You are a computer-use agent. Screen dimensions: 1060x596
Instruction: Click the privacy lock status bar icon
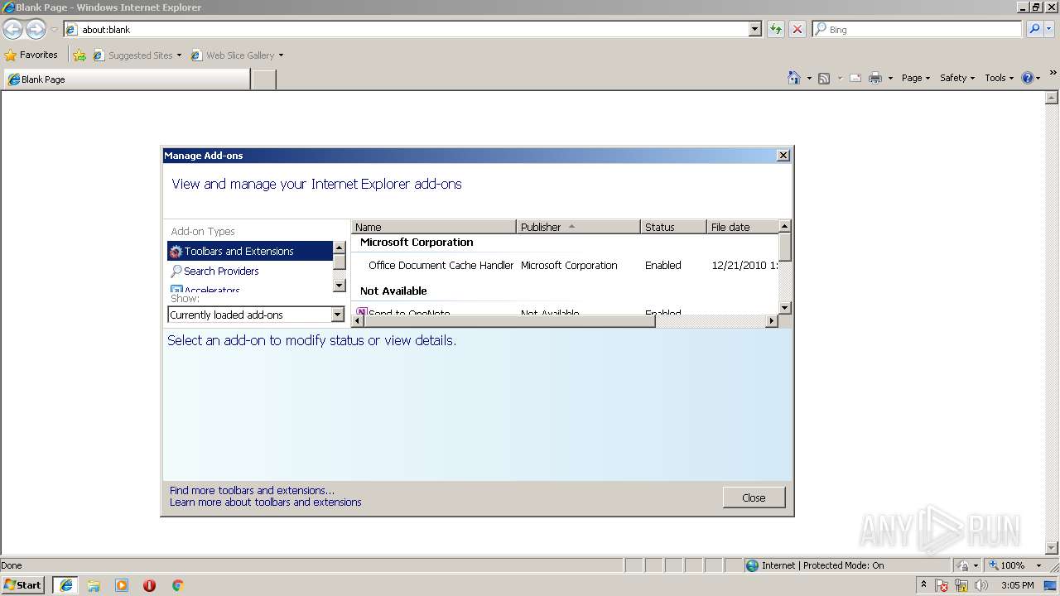[x=963, y=565]
